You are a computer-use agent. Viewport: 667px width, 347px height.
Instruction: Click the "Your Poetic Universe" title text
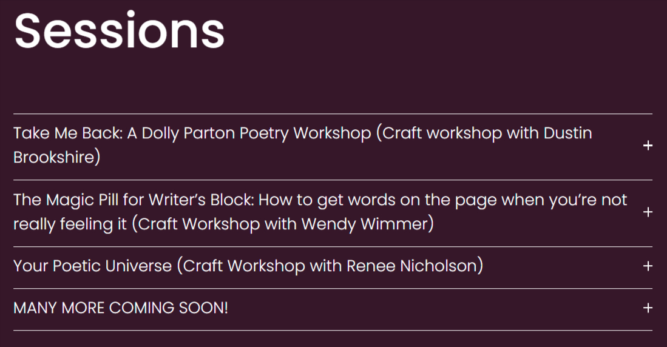[93, 266]
